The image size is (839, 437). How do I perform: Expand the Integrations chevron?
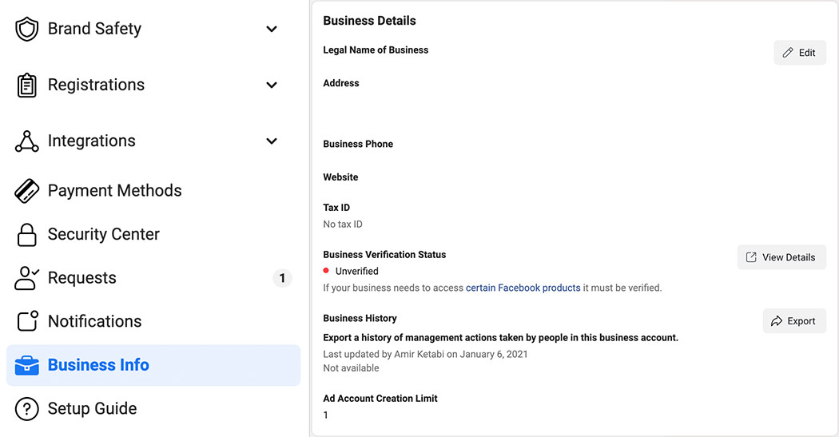pyautogui.click(x=272, y=141)
